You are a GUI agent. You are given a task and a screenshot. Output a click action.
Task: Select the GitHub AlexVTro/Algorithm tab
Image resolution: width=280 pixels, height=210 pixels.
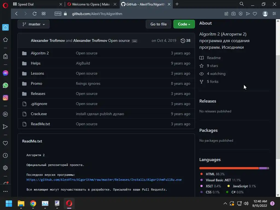tap(145, 4)
